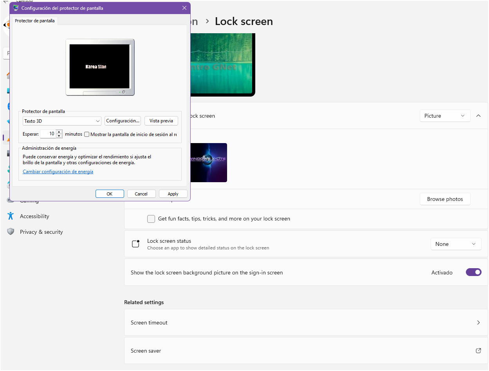Click the Privacy & security shield icon
The image size is (489, 371).
click(11, 232)
